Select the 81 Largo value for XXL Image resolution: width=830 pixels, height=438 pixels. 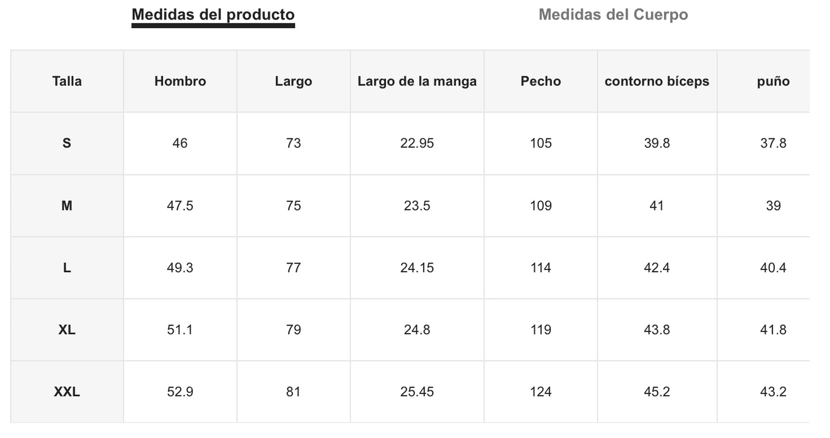pyautogui.click(x=294, y=392)
